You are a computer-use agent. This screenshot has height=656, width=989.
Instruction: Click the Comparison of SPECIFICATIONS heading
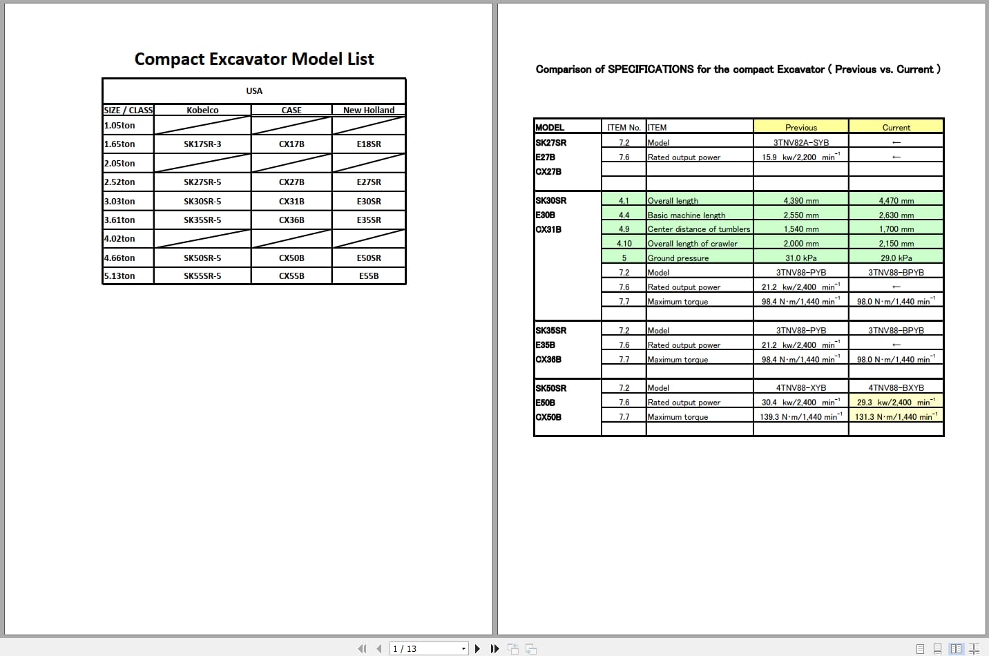(x=738, y=69)
